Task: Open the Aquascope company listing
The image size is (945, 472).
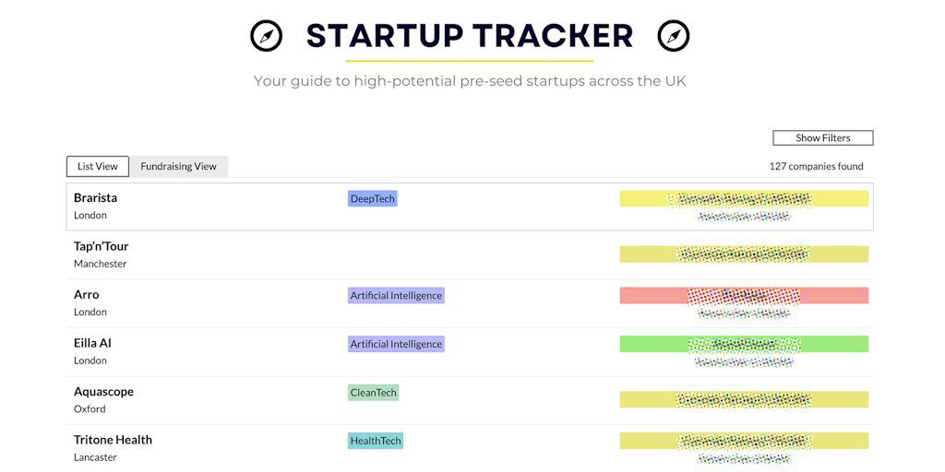Action: (103, 392)
